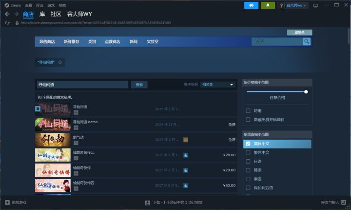Open the 游戏 games menu
This screenshot has width=351, height=210.
point(51,5)
